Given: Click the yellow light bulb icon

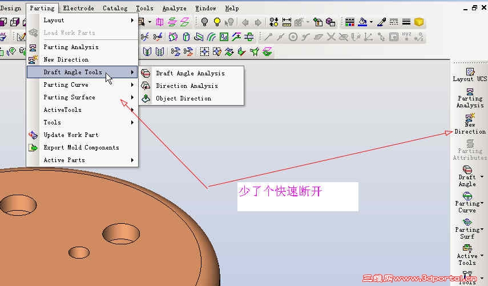Looking at the screenshot, I should pos(217,22).
